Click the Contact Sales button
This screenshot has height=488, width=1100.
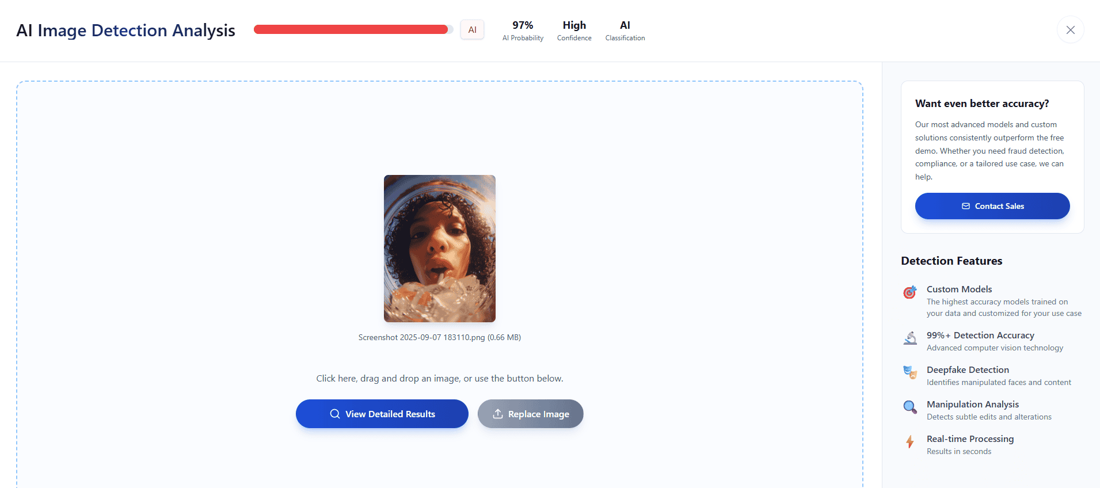tap(992, 206)
